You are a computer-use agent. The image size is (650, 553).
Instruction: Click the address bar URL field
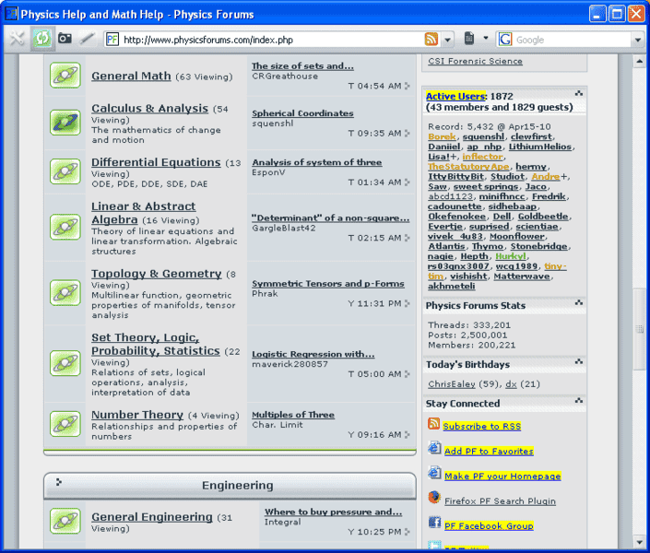[271, 40]
